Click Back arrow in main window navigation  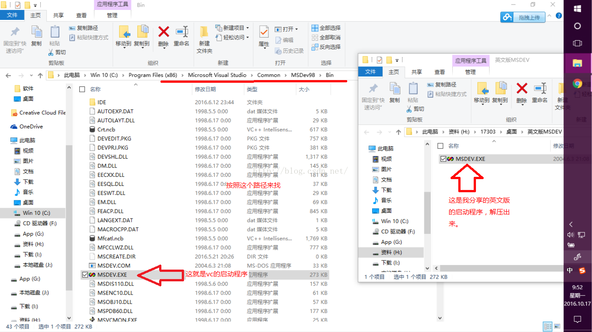tap(9, 75)
